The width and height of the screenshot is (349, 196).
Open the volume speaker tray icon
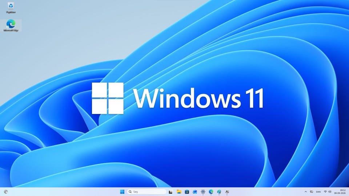[330, 192]
